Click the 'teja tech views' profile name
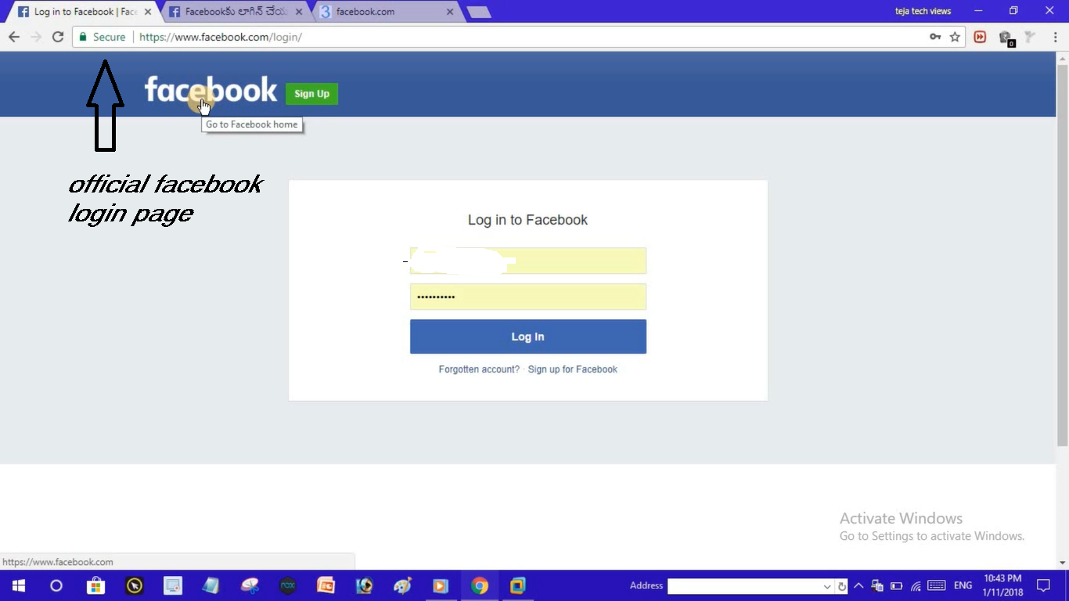Image resolution: width=1069 pixels, height=601 pixels. click(923, 11)
